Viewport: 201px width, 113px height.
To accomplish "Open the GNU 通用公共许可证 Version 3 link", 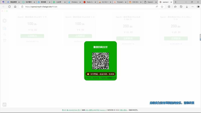I will coord(96,110).
